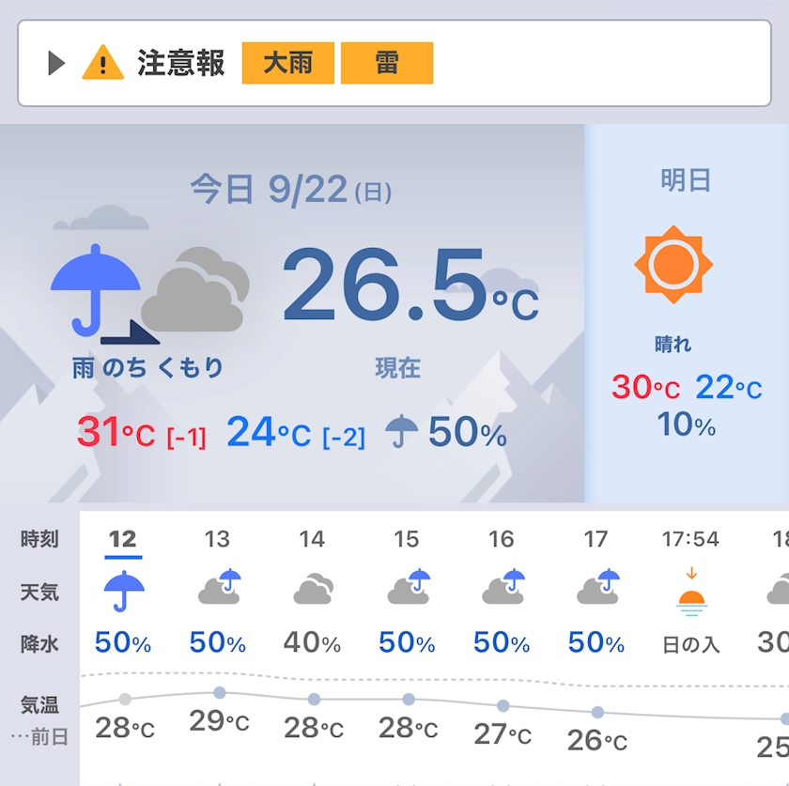
Task: Click the small umbrella icon beside 50%
Action: [401, 431]
